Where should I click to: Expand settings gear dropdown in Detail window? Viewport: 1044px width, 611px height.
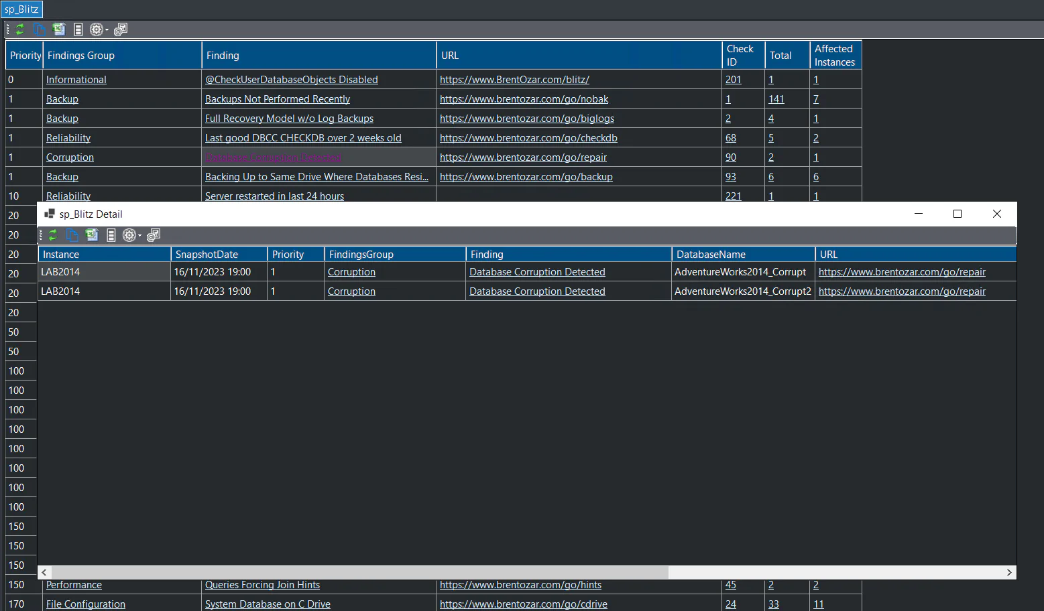pyautogui.click(x=140, y=236)
